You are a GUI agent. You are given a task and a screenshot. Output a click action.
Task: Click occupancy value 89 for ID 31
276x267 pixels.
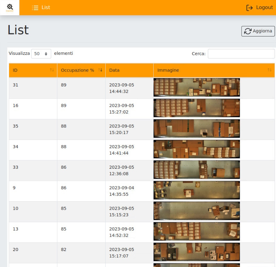click(64, 85)
